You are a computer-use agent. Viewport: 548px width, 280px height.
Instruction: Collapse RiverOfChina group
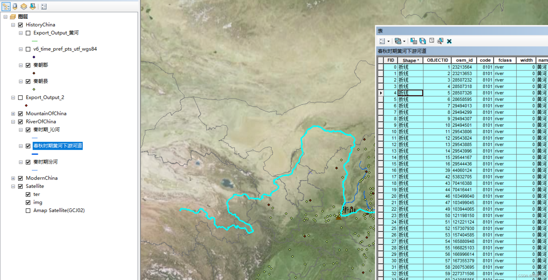click(13, 122)
